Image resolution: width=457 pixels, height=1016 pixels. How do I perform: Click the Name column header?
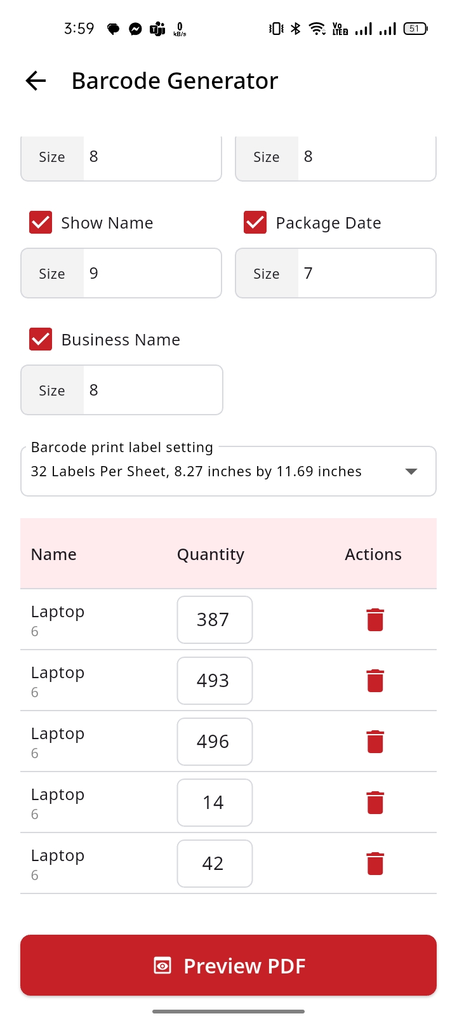pyautogui.click(x=54, y=554)
